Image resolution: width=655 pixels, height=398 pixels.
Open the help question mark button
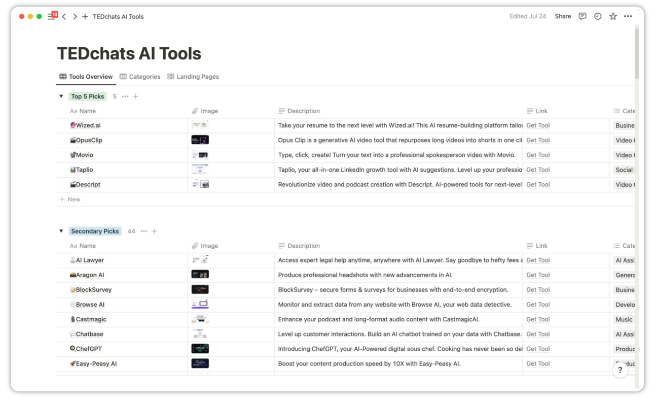pos(620,370)
